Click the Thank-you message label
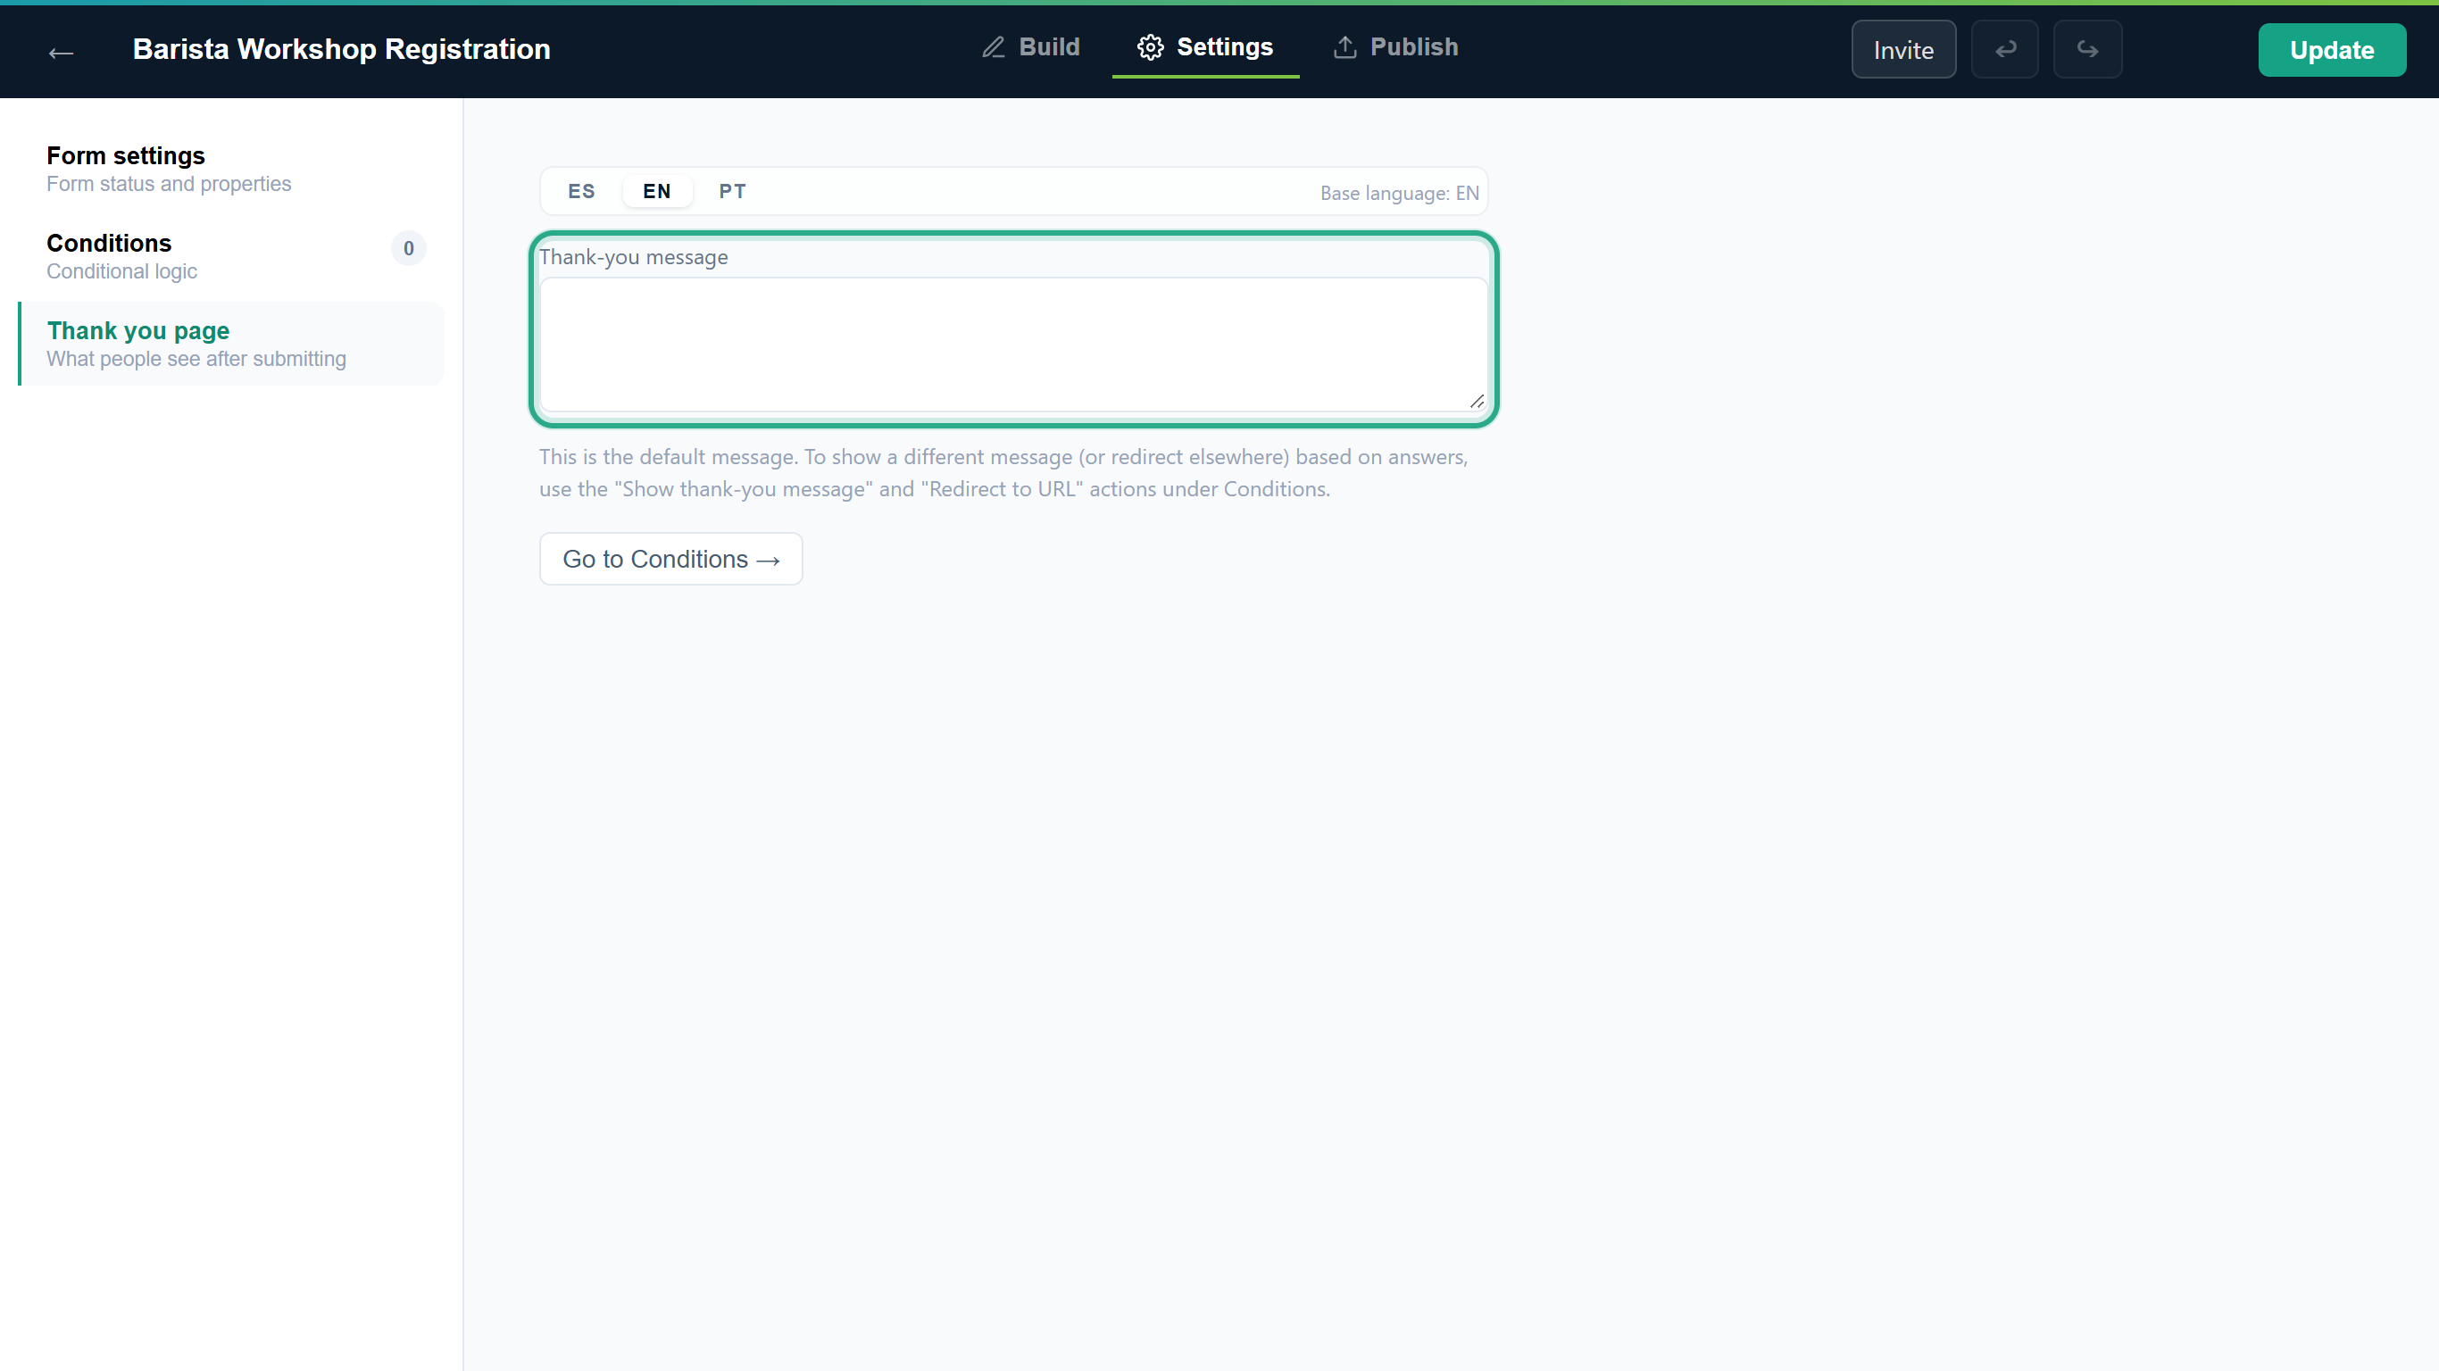Image resolution: width=2439 pixels, height=1371 pixels. 634,258
